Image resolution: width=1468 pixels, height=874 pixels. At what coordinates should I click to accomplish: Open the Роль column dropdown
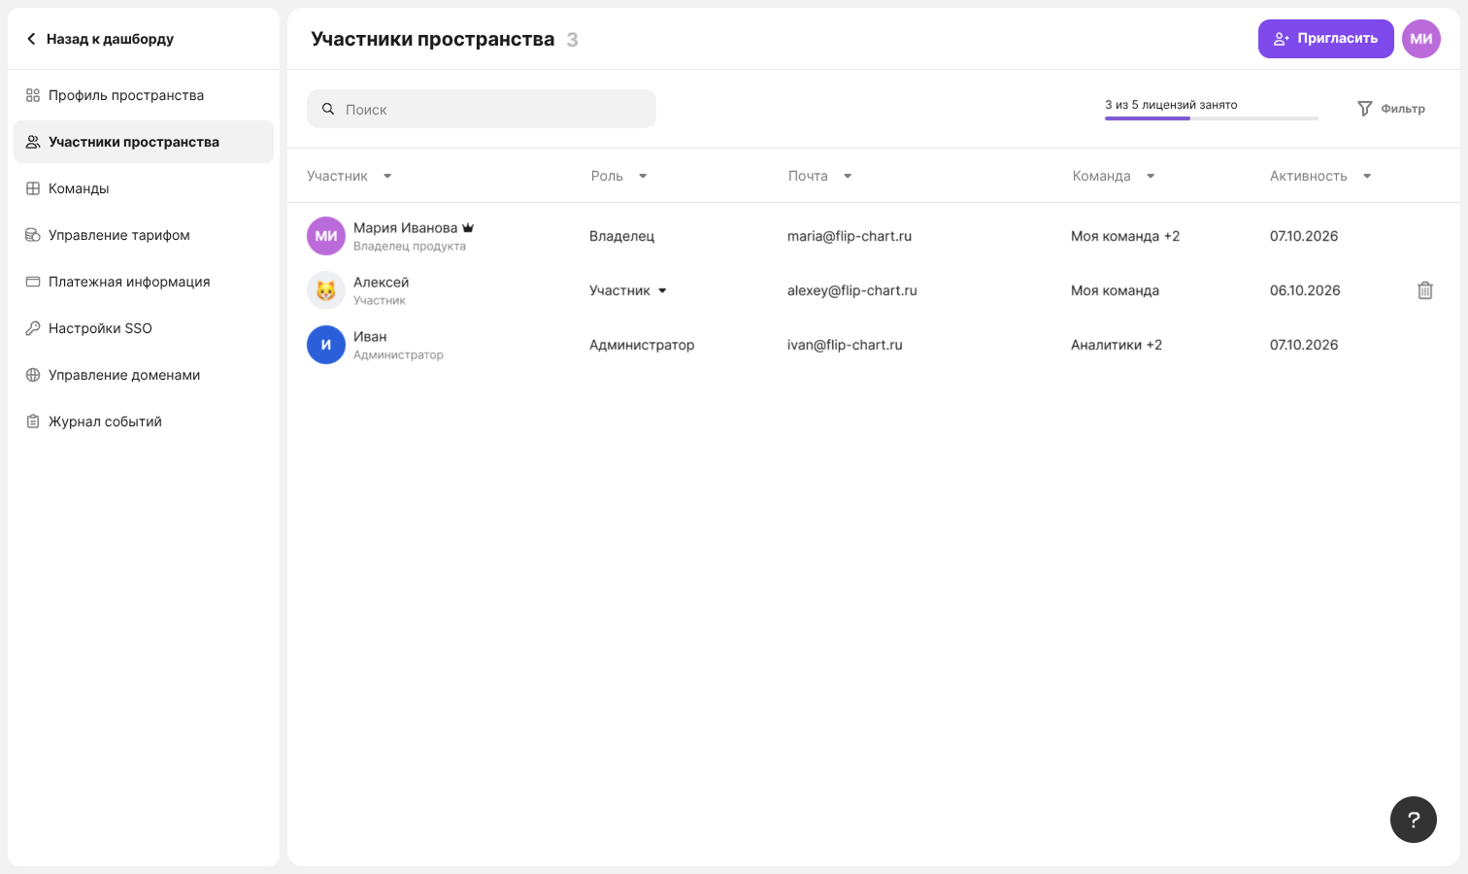click(x=643, y=176)
